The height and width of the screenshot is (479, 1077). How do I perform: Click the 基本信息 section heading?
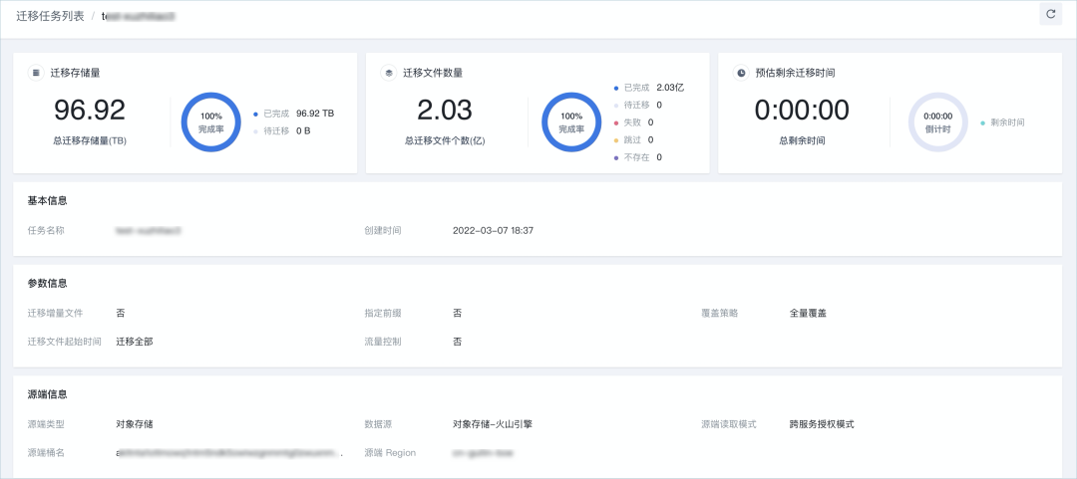pyautogui.click(x=48, y=200)
